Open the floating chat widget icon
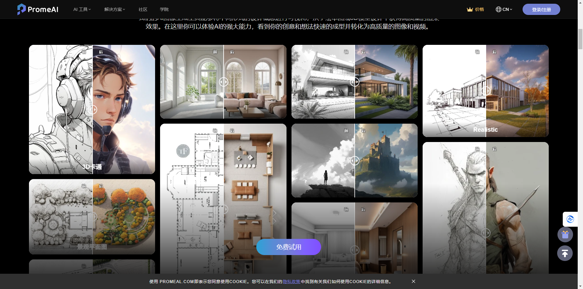583x289 pixels. point(570,219)
